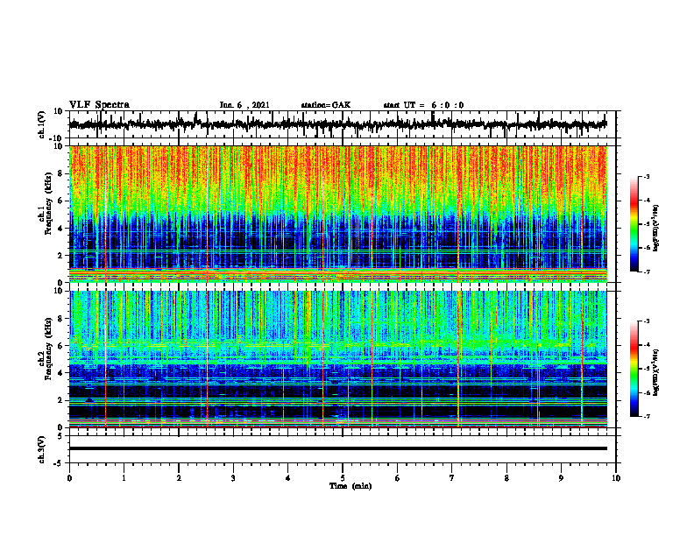Select the "ch.3(V)" y-axis label
Viewport: 694px width, 536px height.
42,449
